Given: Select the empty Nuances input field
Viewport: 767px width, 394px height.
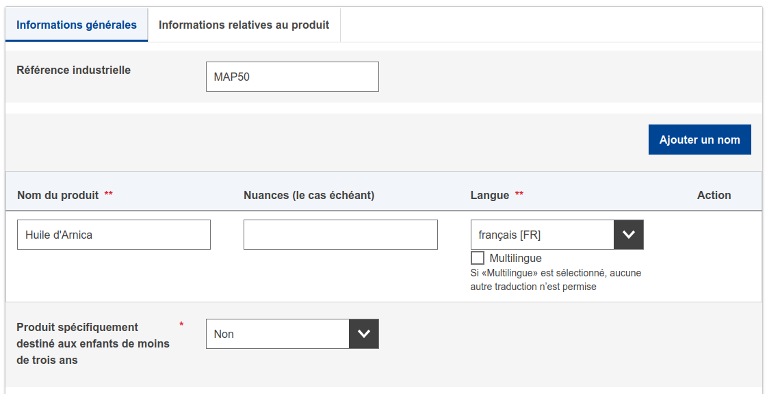Looking at the screenshot, I should coord(340,235).
